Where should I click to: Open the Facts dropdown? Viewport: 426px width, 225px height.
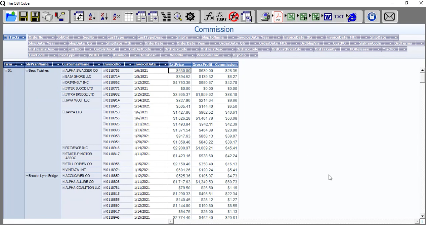click(x=23, y=38)
